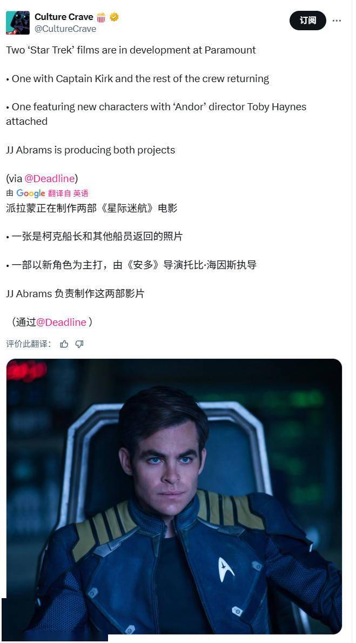Image resolution: width=356 pixels, height=643 pixels.
Task: Click the gold verified badge
Action: (114, 17)
